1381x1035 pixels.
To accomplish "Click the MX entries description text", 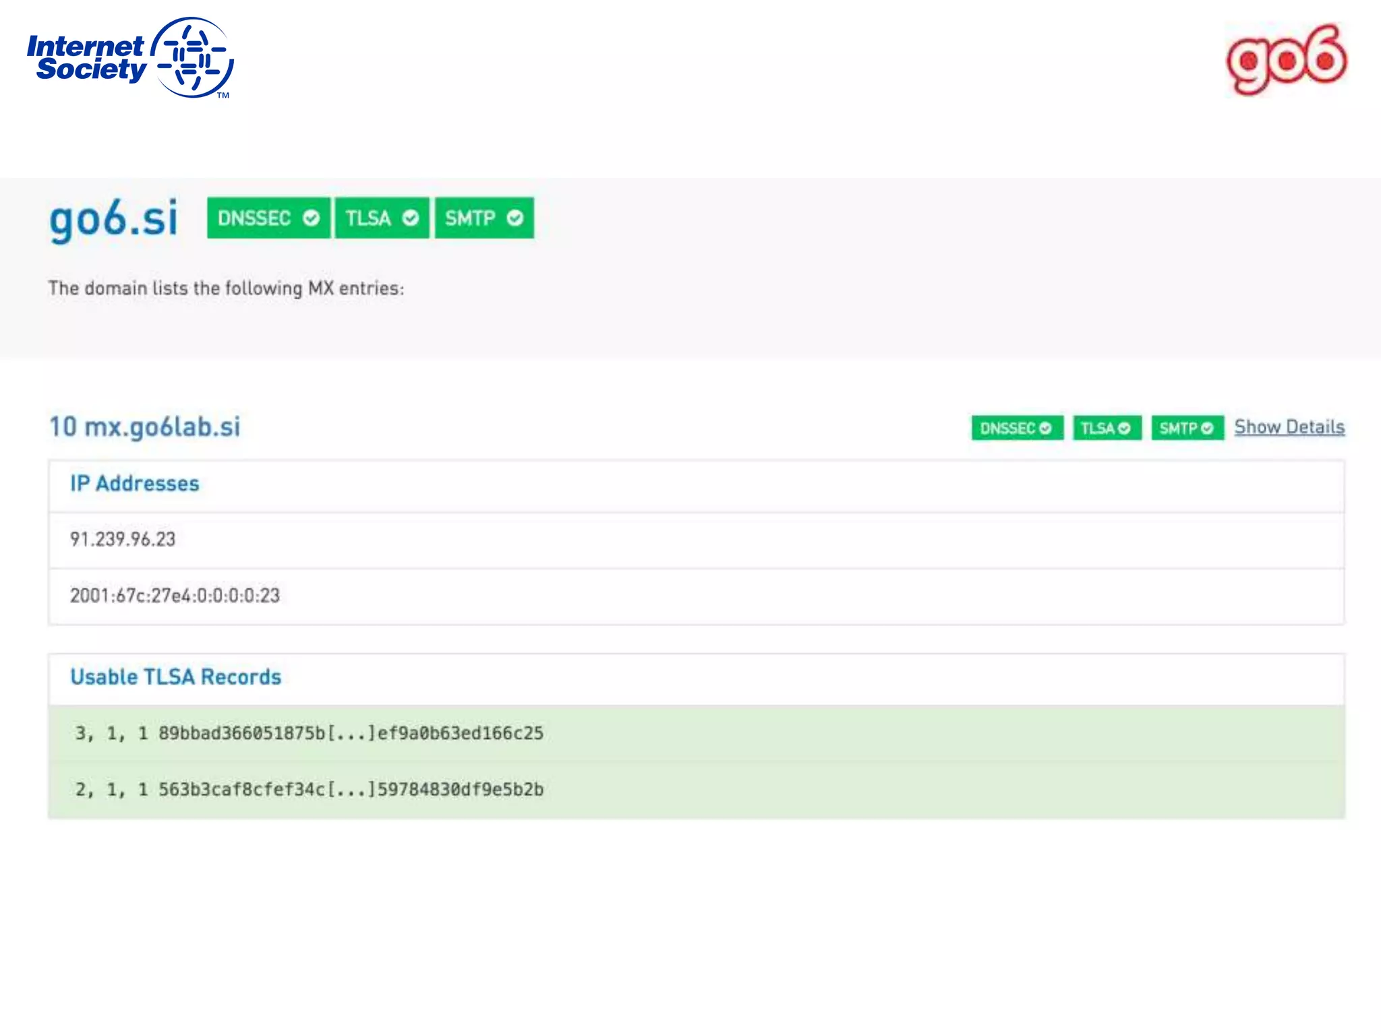I will click(226, 288).
